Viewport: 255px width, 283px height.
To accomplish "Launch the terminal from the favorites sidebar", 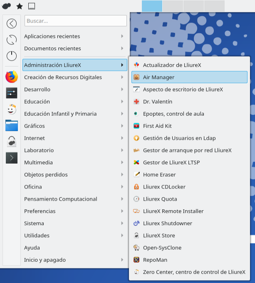I will click(x=12, y=158).
